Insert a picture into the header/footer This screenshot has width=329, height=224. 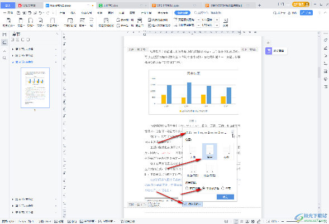83,22
